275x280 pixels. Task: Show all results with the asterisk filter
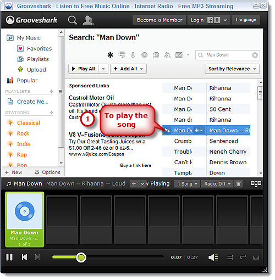click(x=110, y=55)
